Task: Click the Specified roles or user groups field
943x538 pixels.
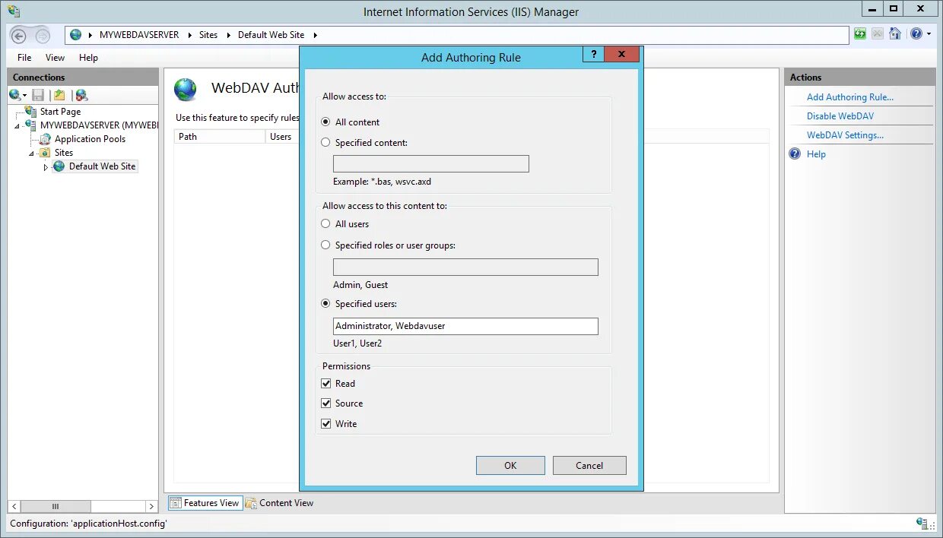Action: 465,267
